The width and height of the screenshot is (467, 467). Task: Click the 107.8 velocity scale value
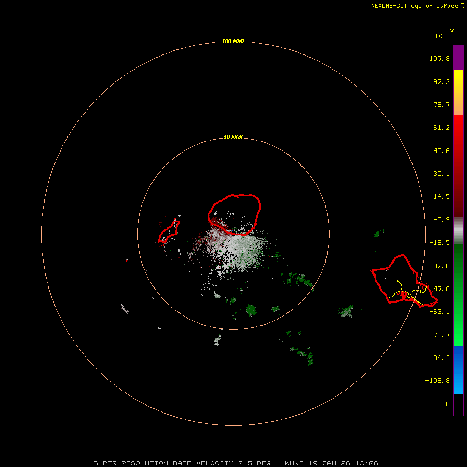point(439,58)
